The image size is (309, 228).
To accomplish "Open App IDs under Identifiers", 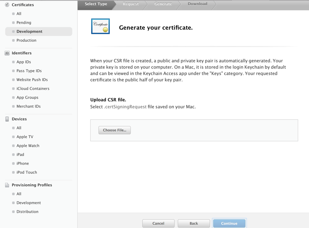I will coord(24,62).
